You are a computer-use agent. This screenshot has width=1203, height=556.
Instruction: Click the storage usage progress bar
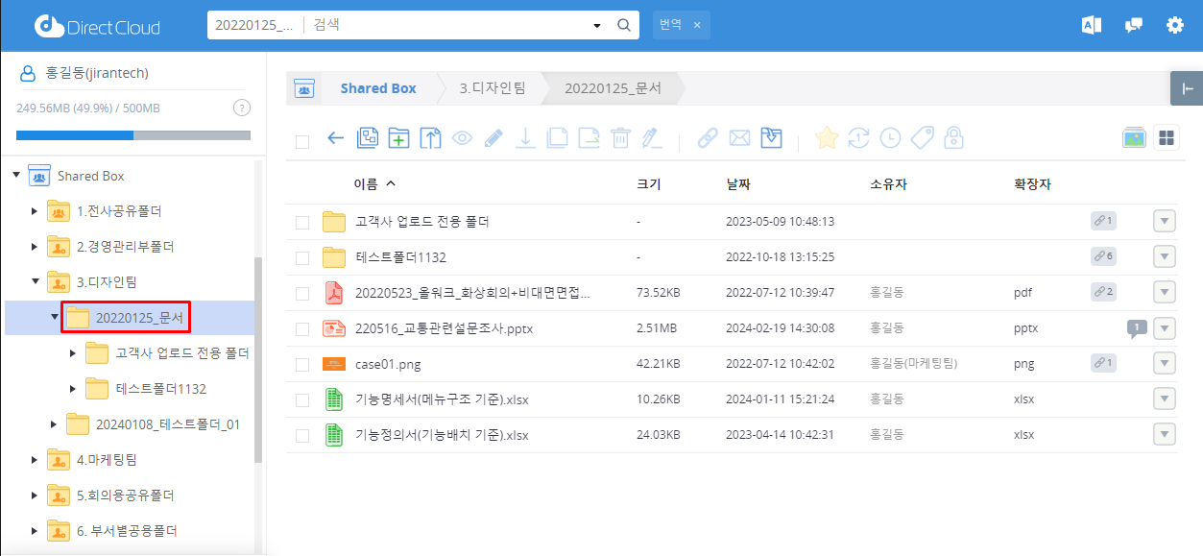coord(132,135)
